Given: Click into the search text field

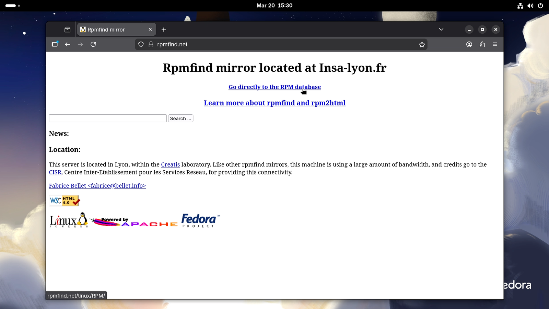Looking at the screenshot, I should click(108, 118).
